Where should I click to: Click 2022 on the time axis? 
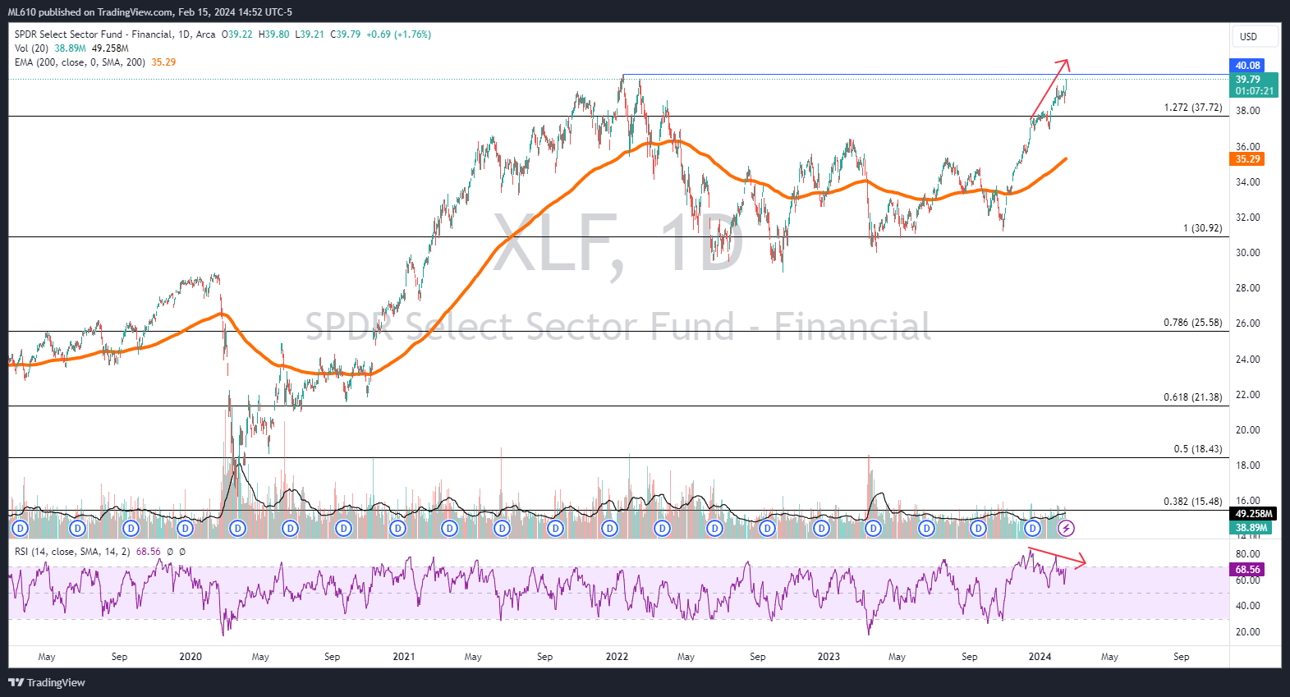(617, 657)
